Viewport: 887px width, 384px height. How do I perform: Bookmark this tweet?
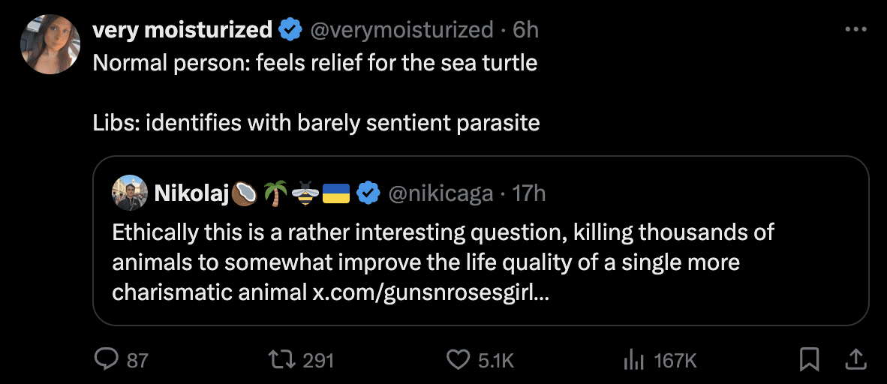pos(809,361)
